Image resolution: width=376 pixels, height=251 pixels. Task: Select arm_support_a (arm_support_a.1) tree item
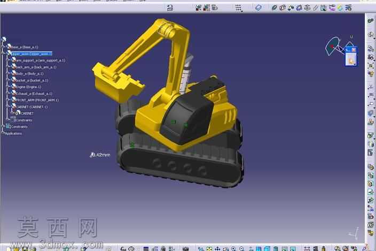pyautogui.click(x=40, y=60)
